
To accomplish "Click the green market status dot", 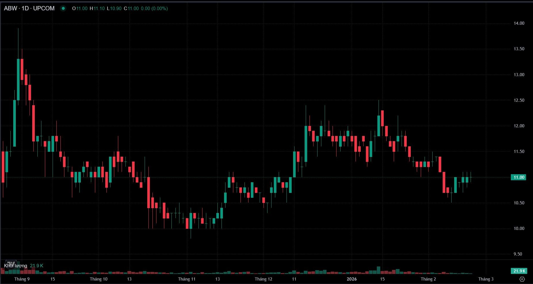I will click(x=63, y=8).
